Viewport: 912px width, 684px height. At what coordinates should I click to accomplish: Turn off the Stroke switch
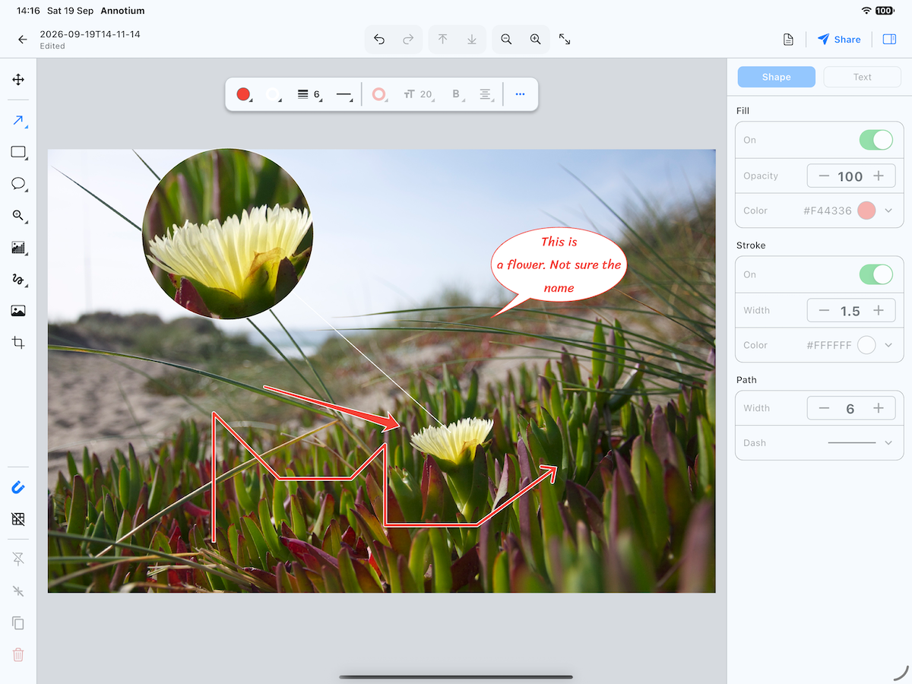point(876,274)
